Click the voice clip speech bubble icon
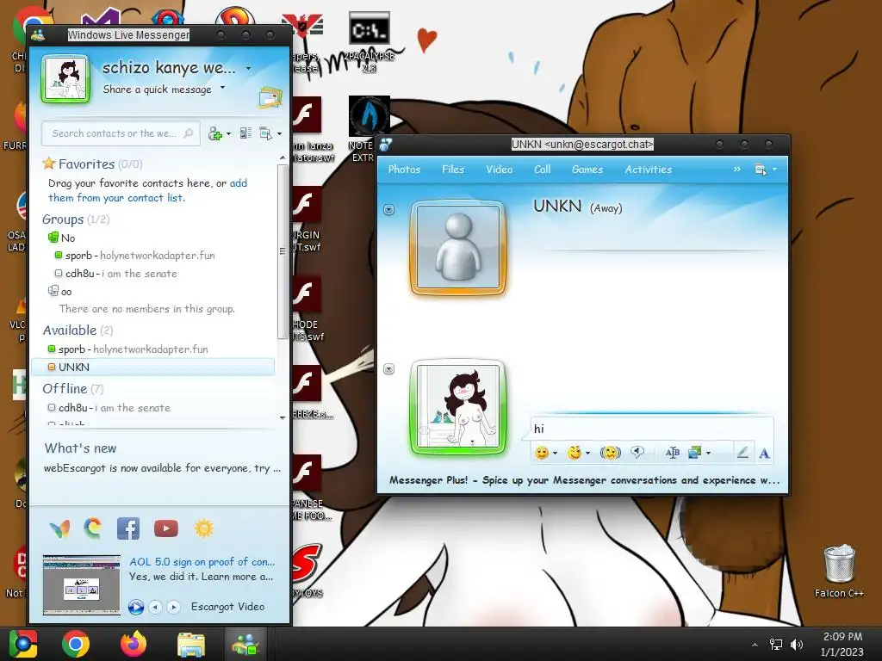Viewport: 882px width, 661px height. coord(637,452)
